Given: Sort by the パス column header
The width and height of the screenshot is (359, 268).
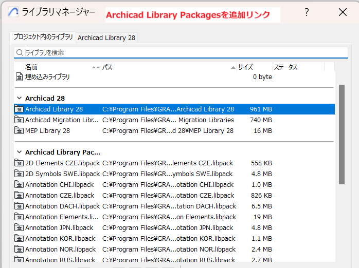Looking at the screenshot, I should point(169,67).
